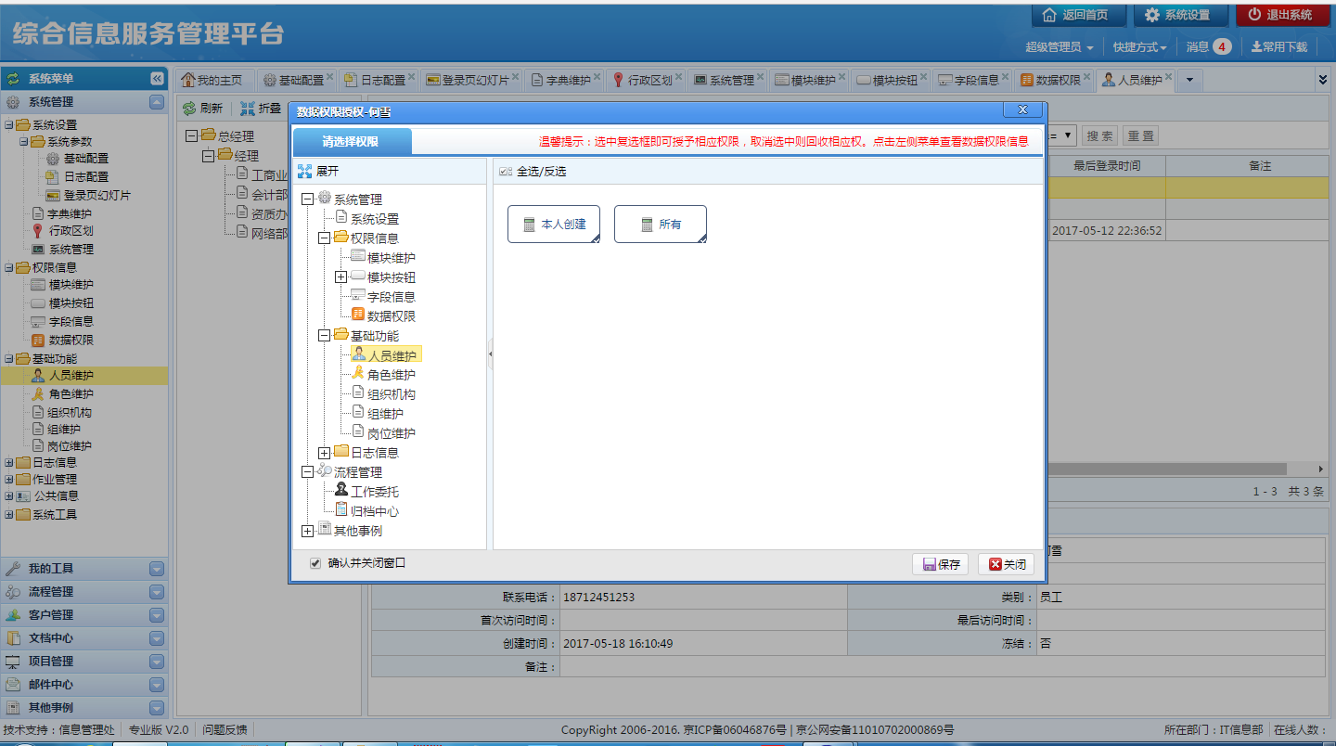This screenshot has width=1336, height=746.
Task: Click 重置 reset button
Action: click(x=1140, y=135)
